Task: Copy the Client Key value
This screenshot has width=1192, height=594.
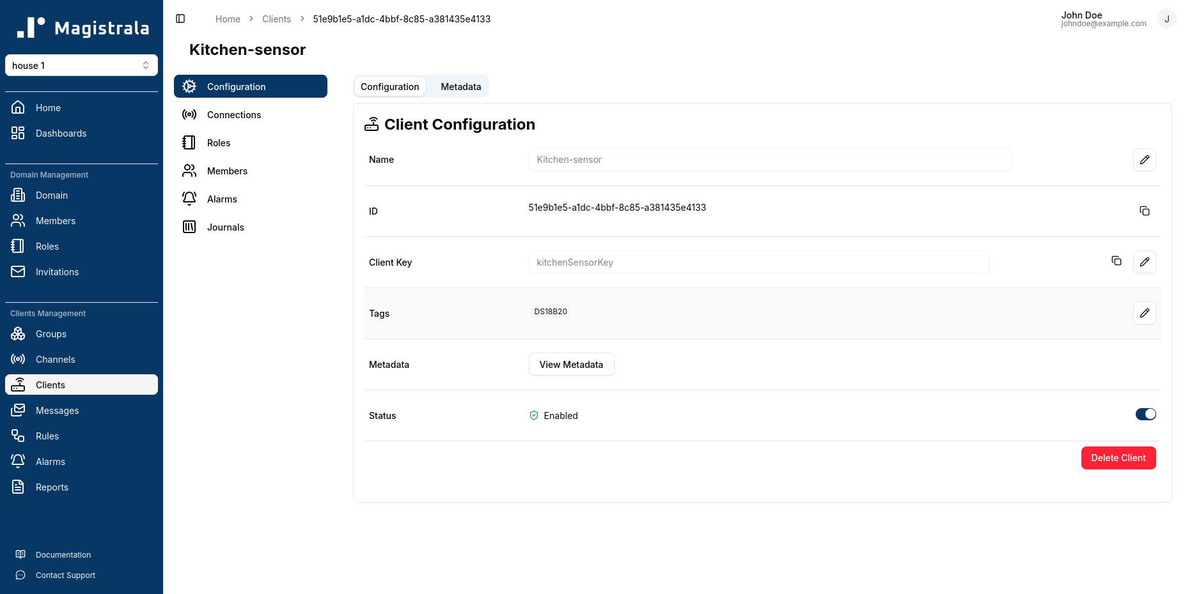Action: [1117, 261]
